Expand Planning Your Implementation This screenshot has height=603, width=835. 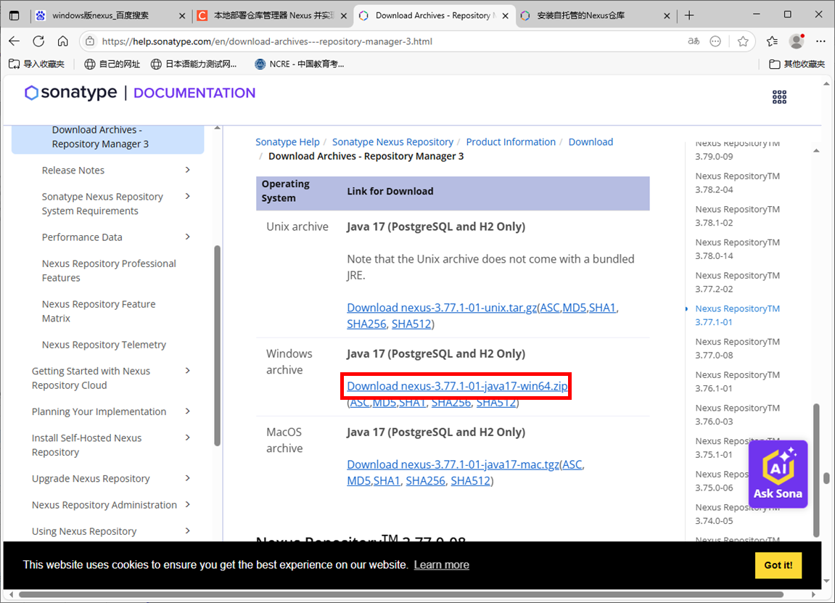(x=187, y=411)
